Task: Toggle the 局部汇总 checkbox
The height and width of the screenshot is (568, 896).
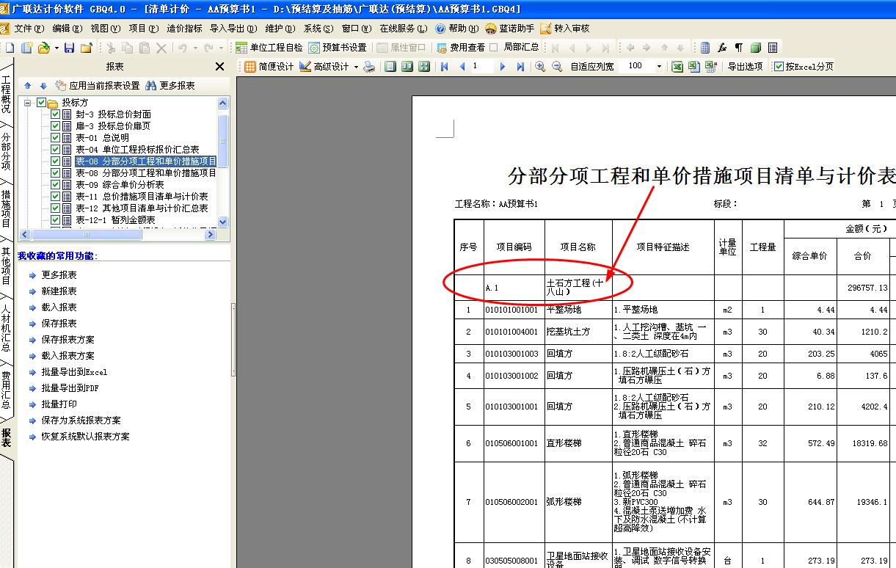Action: pos(494,48)
